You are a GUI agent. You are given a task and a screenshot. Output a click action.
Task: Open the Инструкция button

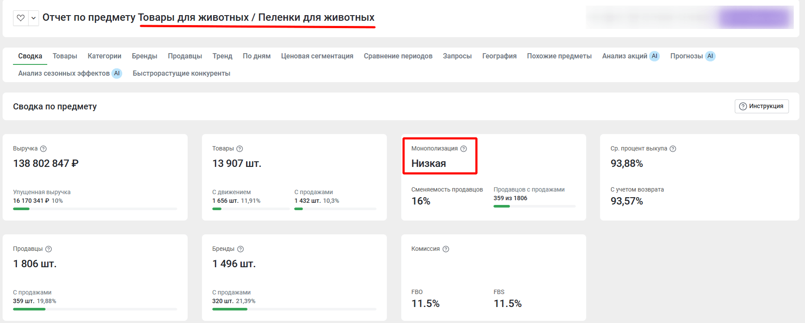tap(761, 106)
